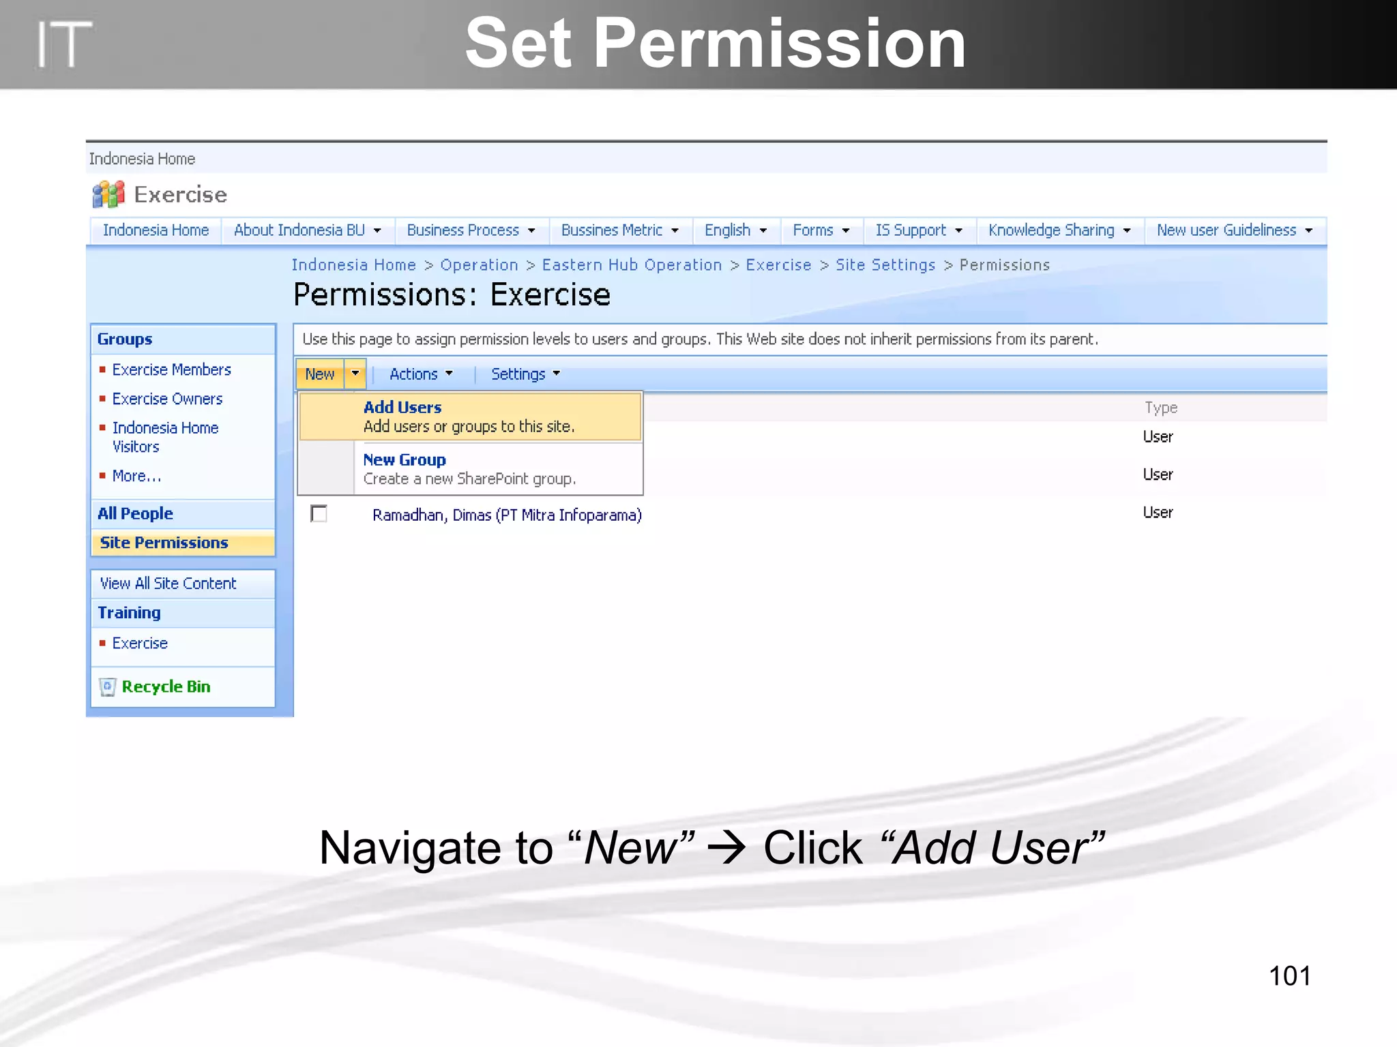
Task: Click the User type in Ramadhan row
Action: pyautogui.click(x=1158, y=513)
